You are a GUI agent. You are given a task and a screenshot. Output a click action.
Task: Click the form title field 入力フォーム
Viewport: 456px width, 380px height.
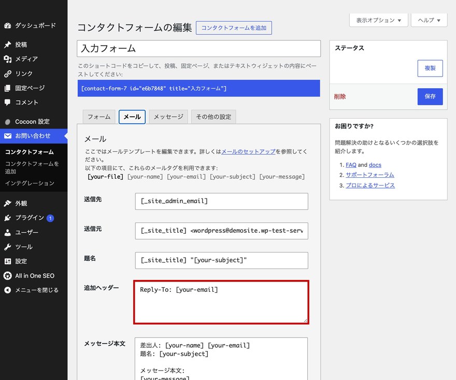(x=198, y=49)
